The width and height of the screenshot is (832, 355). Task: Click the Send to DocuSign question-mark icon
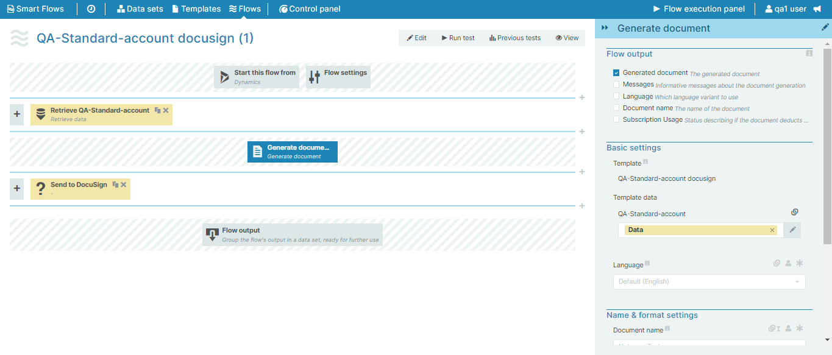point(41,189)
